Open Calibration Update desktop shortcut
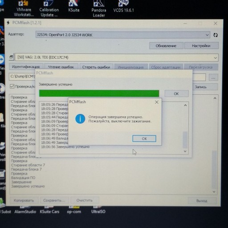This screenshot has width=228, height=228. (49, 9)
